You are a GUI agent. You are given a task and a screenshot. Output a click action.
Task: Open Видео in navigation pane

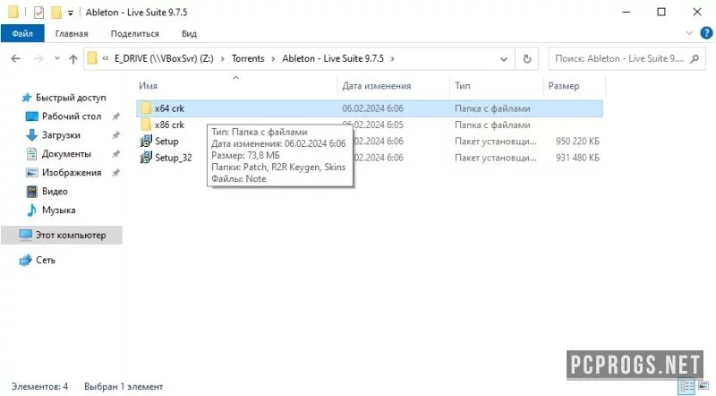(55, 191)
